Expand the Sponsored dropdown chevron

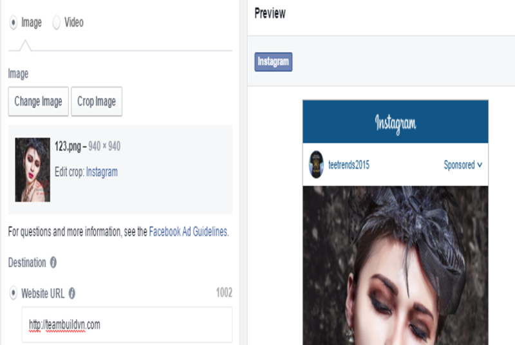(x=480, y=165)
